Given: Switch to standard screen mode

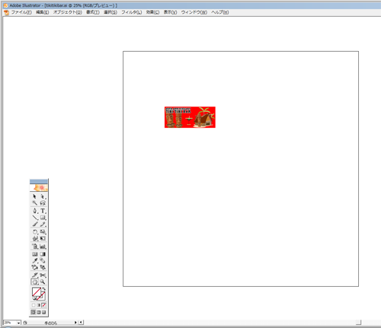Looking at the screenshot, I should click(34, 312).
